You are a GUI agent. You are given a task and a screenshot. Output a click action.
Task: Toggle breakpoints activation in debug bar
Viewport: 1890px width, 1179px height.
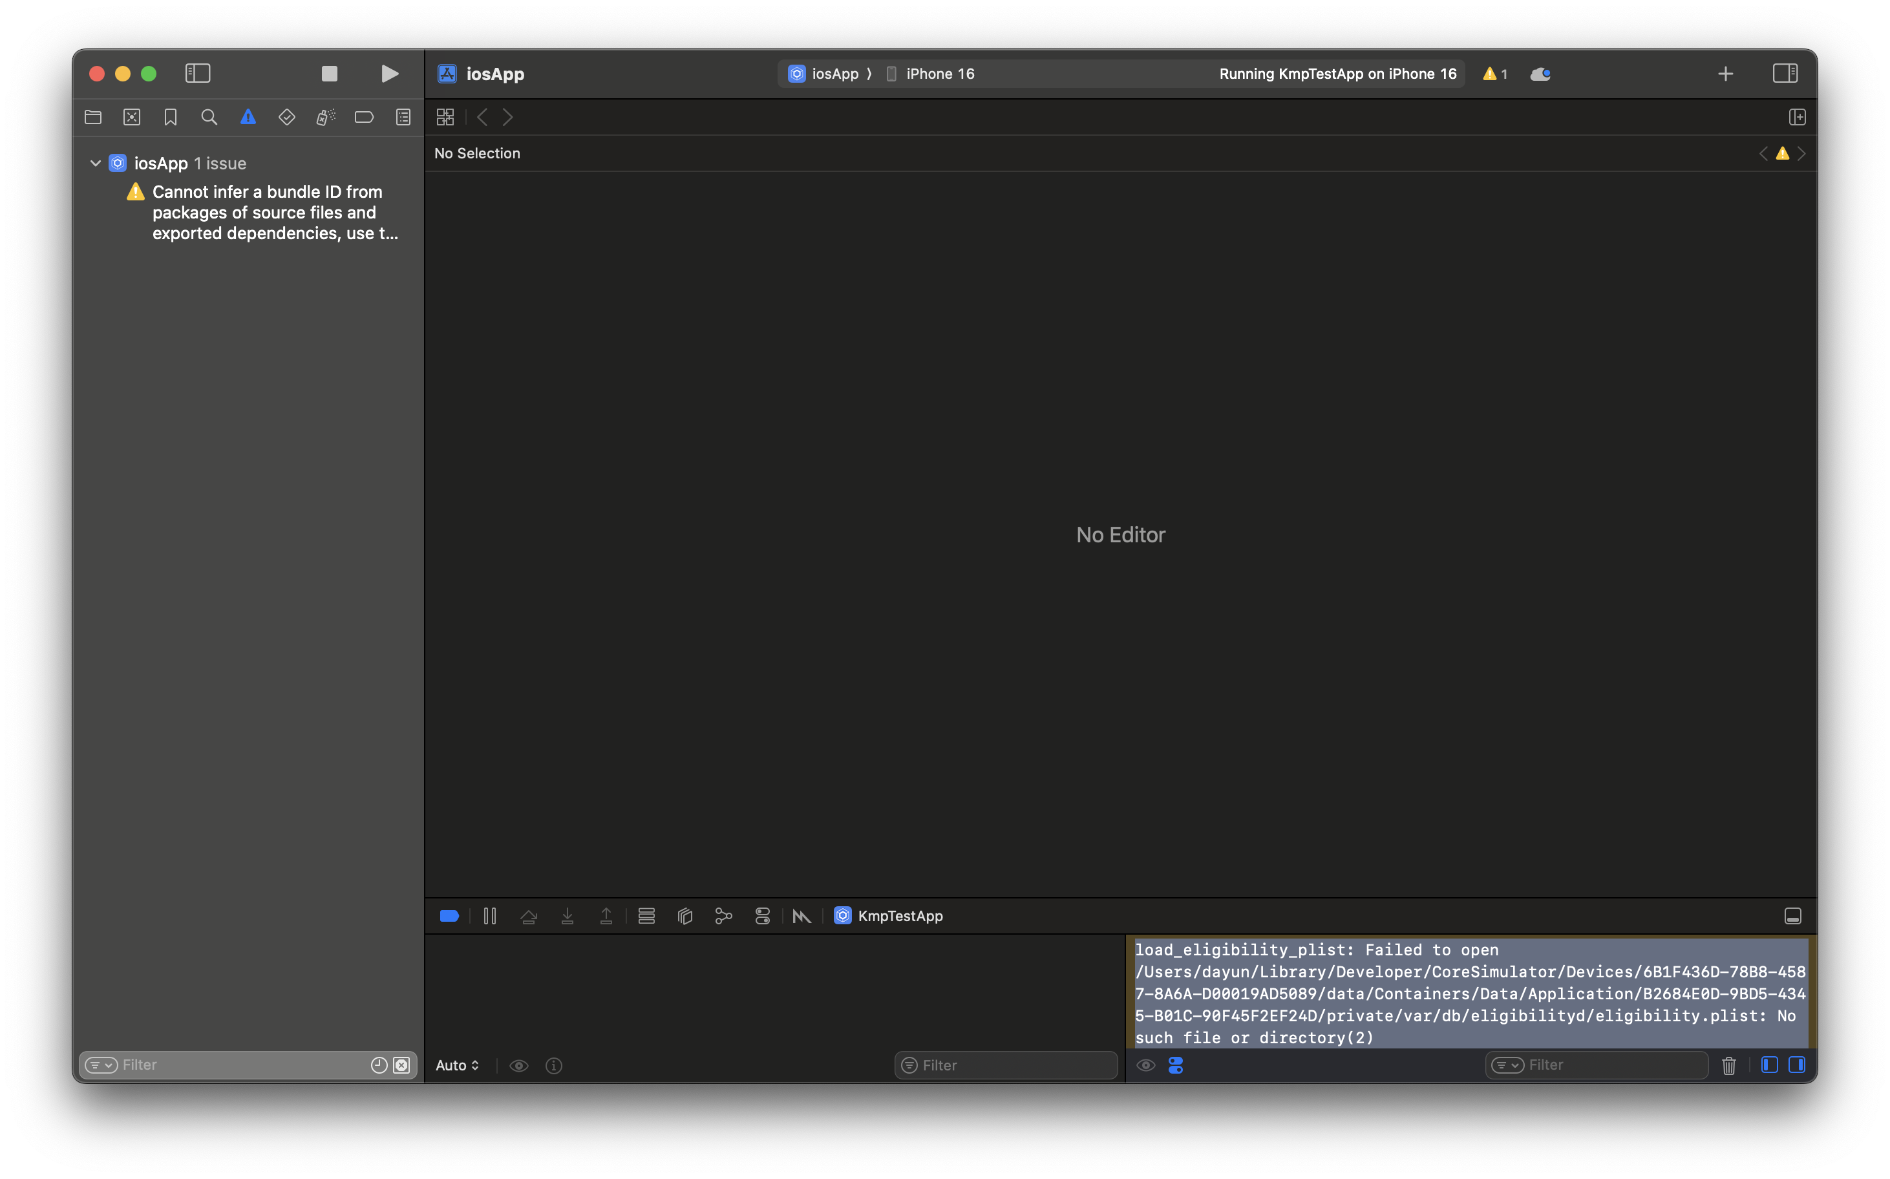[449, 916]
